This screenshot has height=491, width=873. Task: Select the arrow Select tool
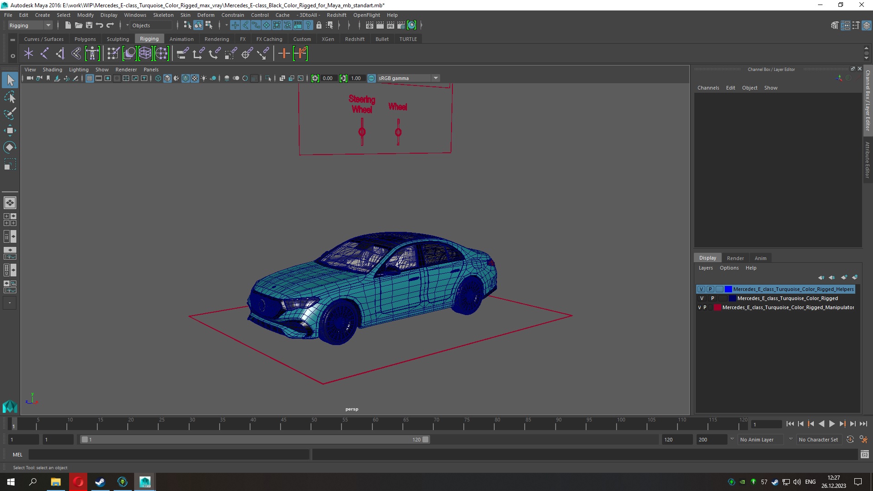pyautogui.click(x=10, y=80)
